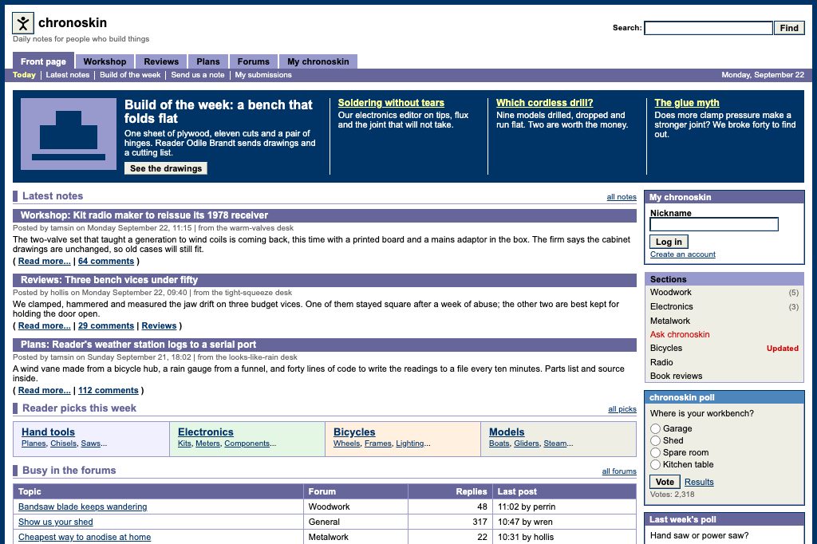The image size is (817, 544).
Task: Open the all notes link
Action: click(622, 197)
